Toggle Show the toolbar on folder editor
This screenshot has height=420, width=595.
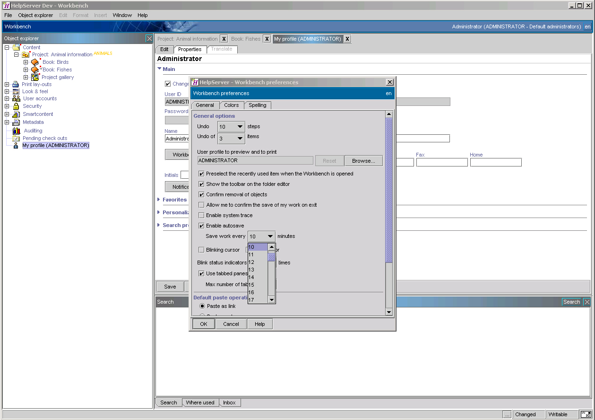coord(201,184)
